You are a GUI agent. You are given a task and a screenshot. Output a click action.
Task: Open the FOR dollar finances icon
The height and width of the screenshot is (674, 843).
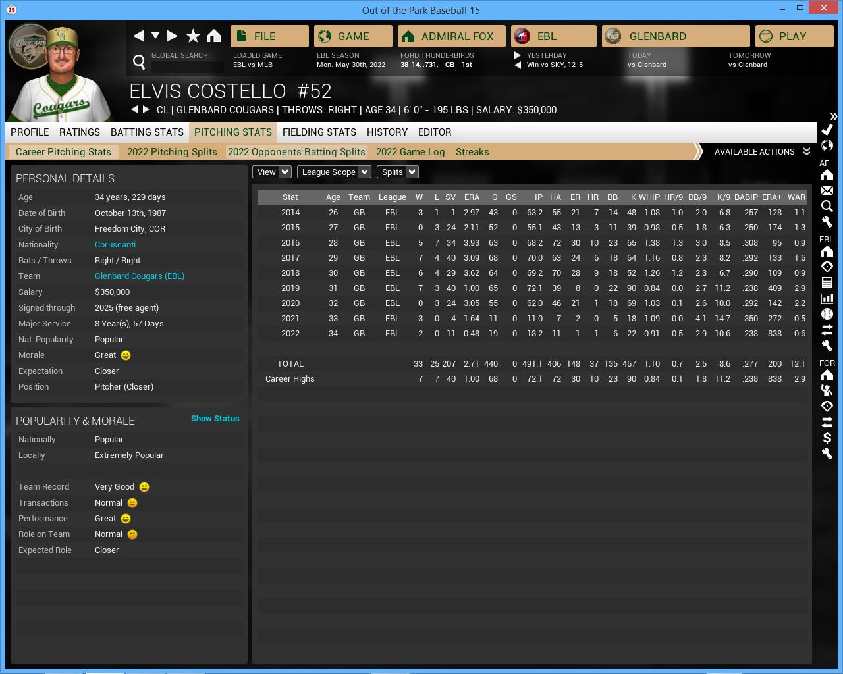(x=827, y=438)
